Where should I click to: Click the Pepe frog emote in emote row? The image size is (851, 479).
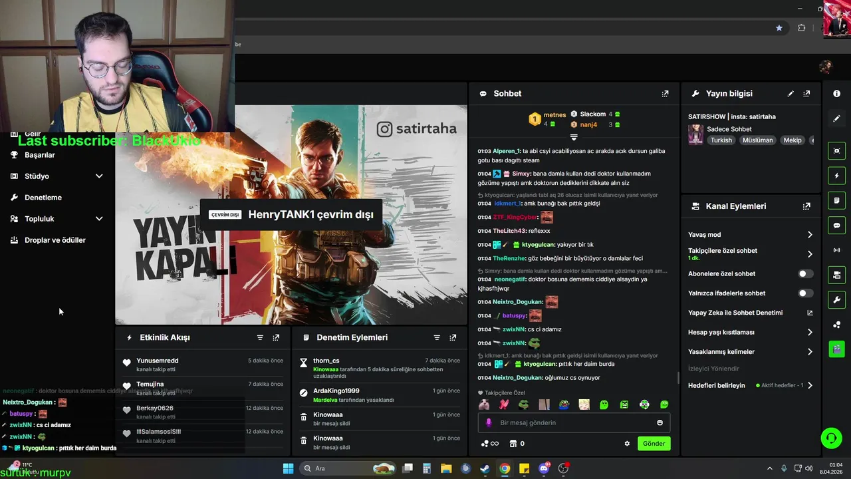[524, 404]
